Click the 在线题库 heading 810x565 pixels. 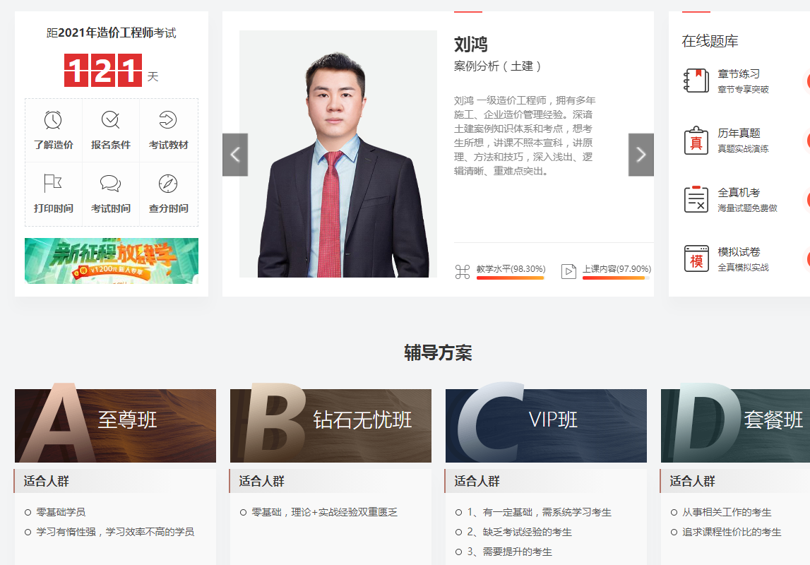(x=710, y=42)
